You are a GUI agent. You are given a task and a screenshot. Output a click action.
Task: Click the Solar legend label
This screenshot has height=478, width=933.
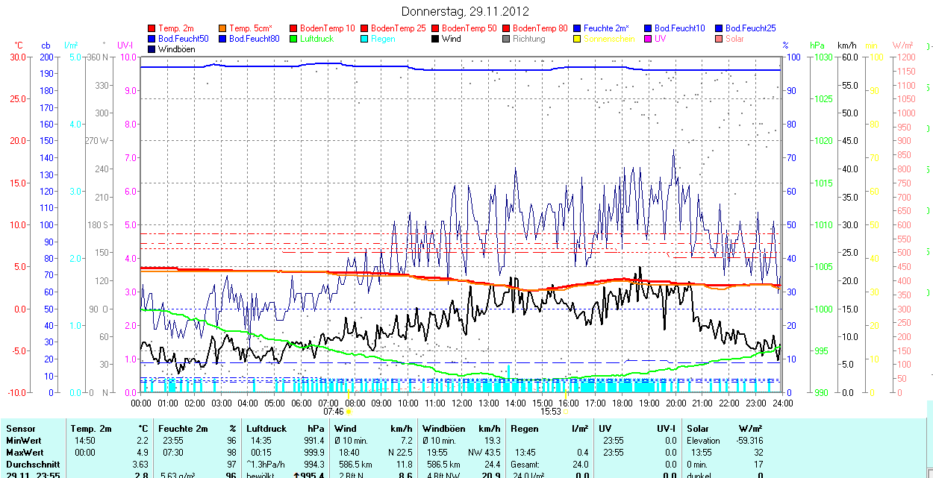[x=734, y=39]
